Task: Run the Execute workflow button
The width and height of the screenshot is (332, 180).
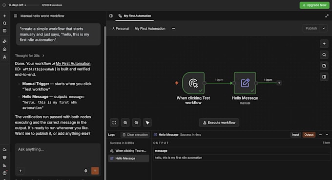Action: [219, 123]
